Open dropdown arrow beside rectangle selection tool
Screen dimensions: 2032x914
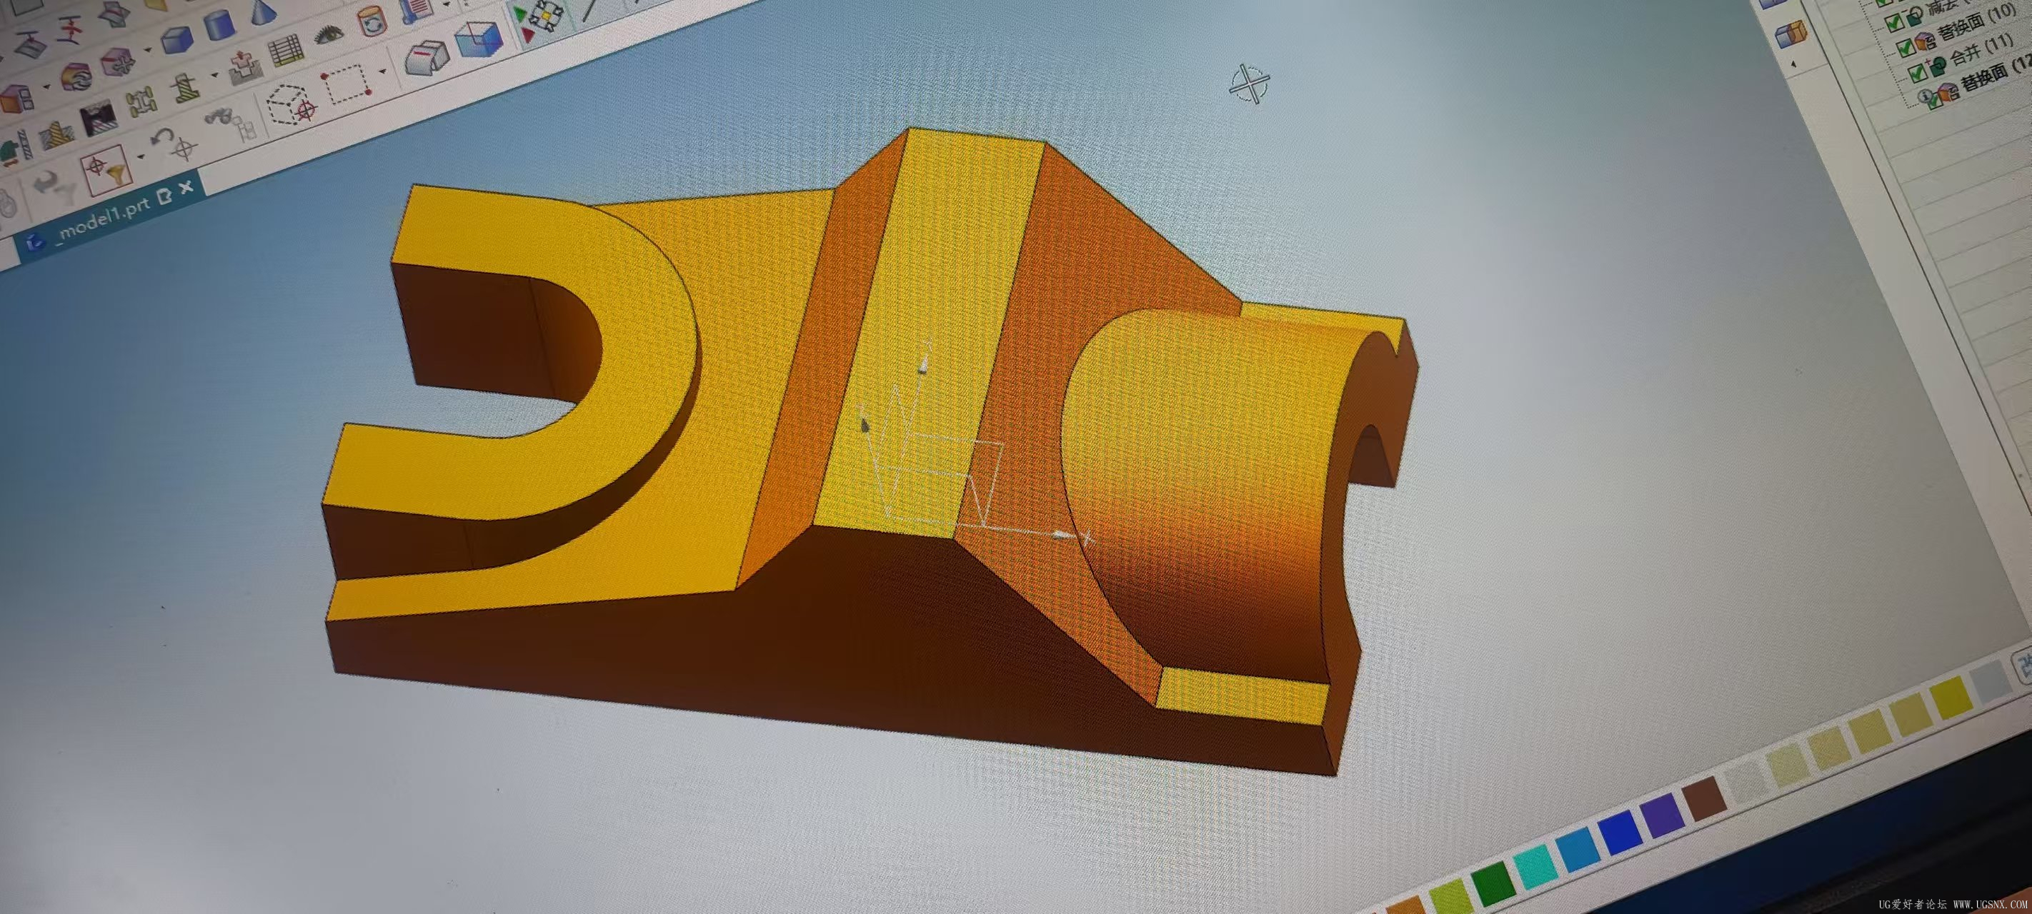click(384, 72)
